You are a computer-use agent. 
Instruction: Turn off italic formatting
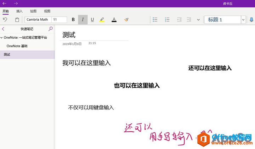click(x=83, y=20)
